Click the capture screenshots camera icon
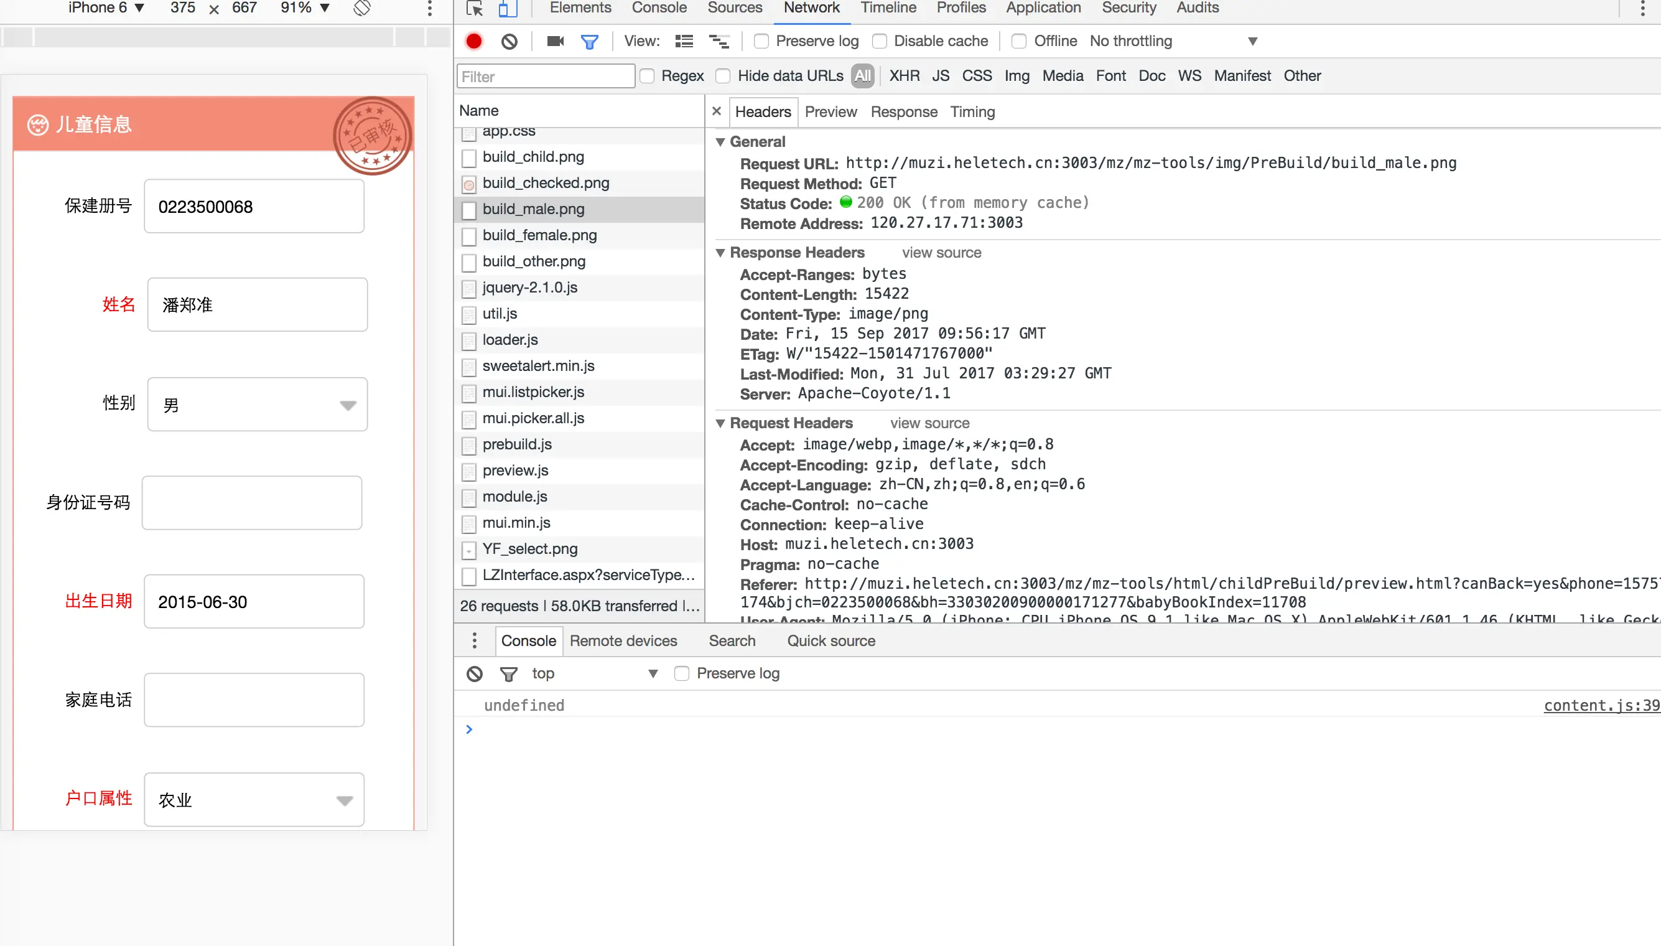 pyautogui.click(x=555, y=42)
